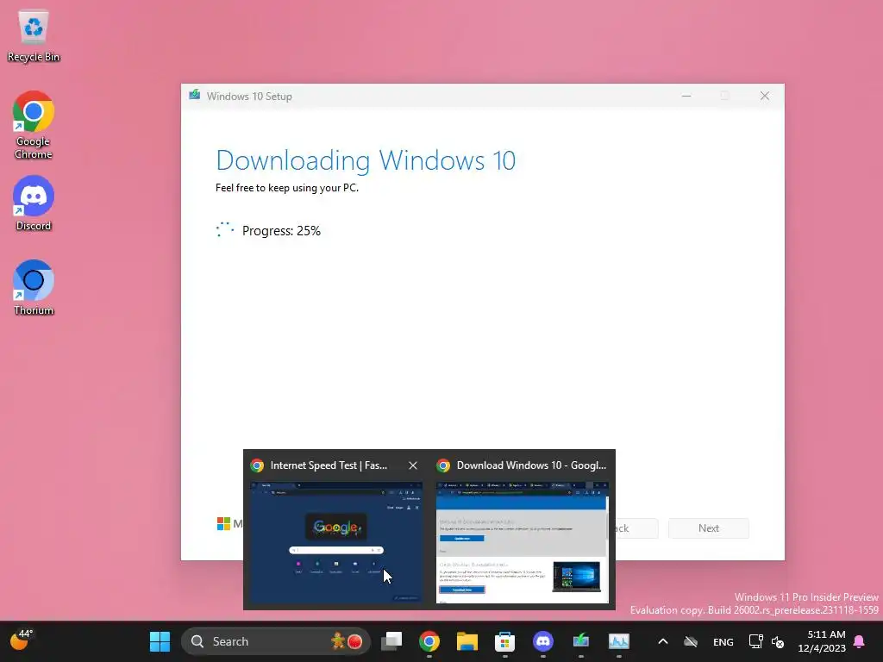Close the Windows 10 Setup window
This screenshot has height=662, width=883.
point(764,97)
